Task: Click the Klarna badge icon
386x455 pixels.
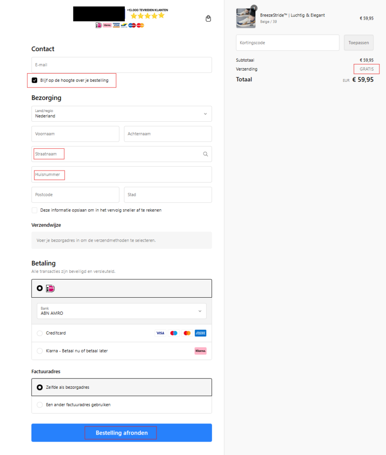Action: click(x=200, y=351)
